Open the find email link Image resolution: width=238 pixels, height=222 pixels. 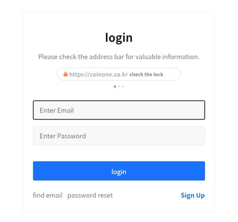tap(47, 195)
